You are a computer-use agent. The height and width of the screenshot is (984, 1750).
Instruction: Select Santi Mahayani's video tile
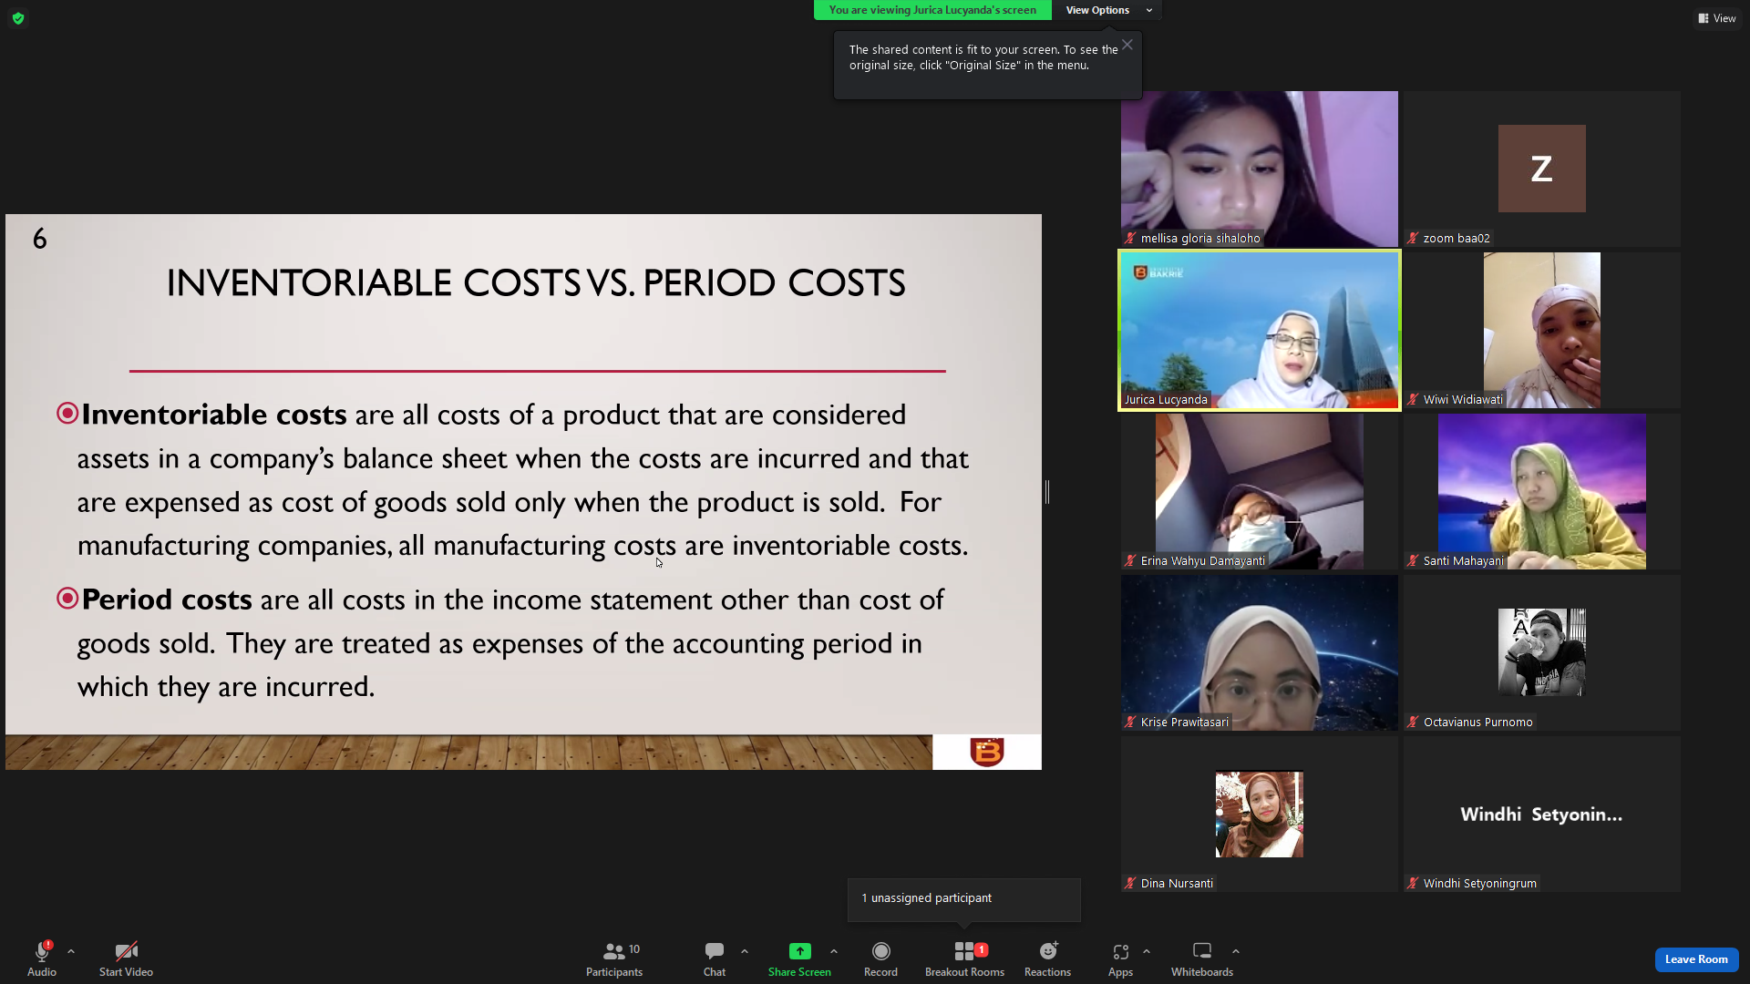1542,491
